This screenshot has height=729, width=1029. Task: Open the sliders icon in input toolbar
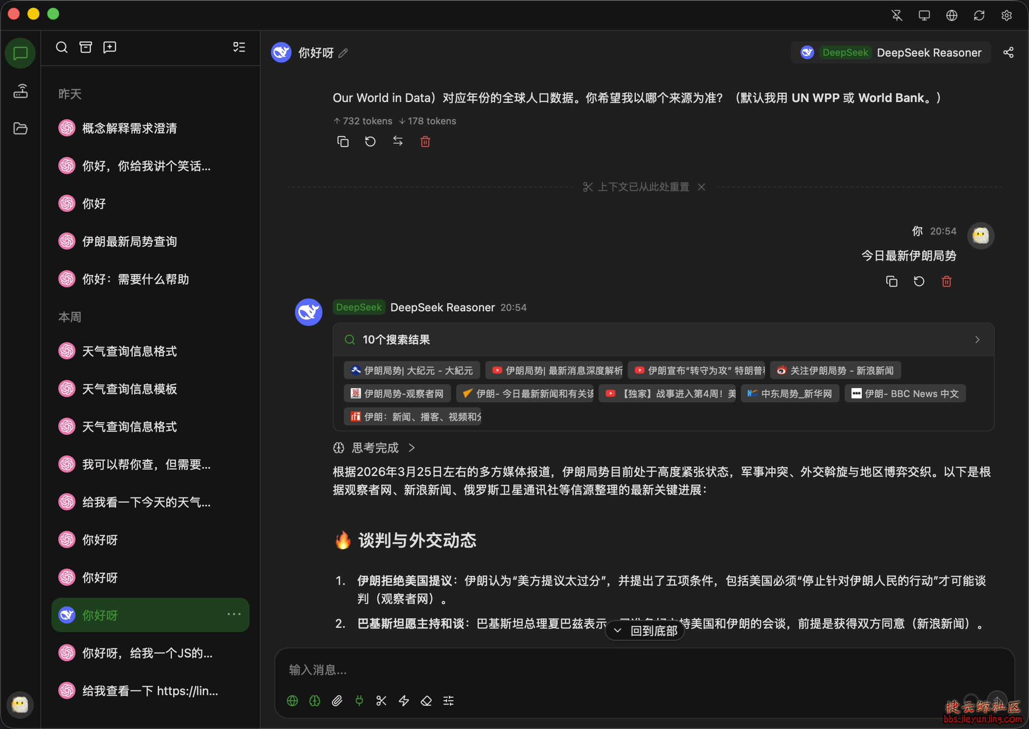pos(448,701)
